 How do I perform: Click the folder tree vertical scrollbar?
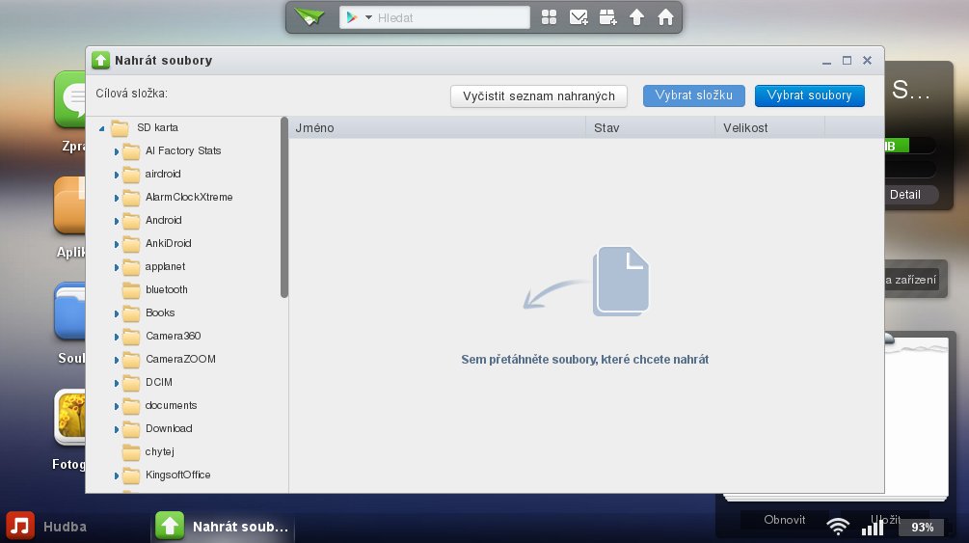pos(284,207)
